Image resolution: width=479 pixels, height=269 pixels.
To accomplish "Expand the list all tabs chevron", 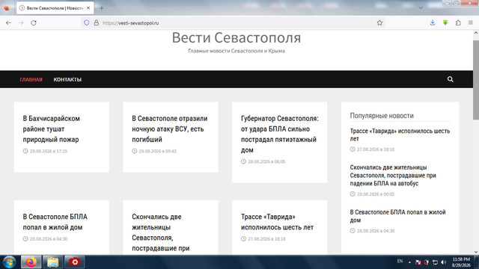I will [421, 8].
